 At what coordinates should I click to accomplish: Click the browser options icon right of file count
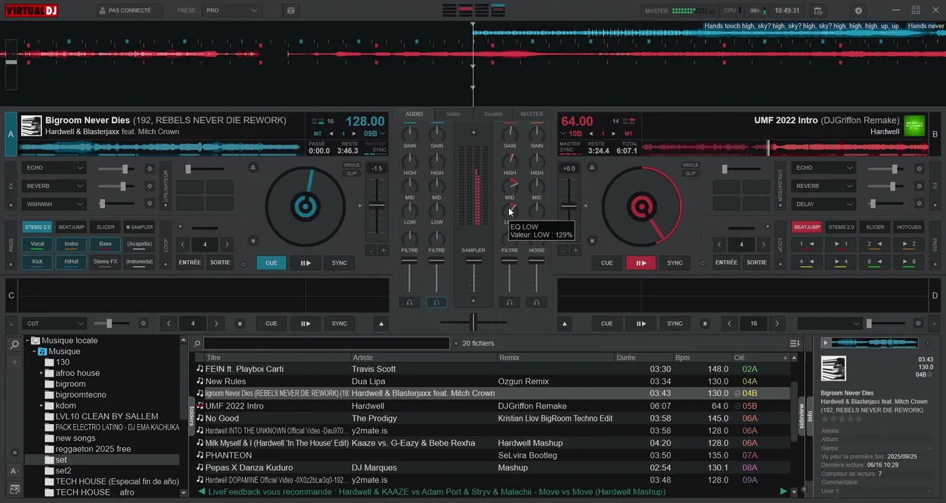click(x=794, y=343)
